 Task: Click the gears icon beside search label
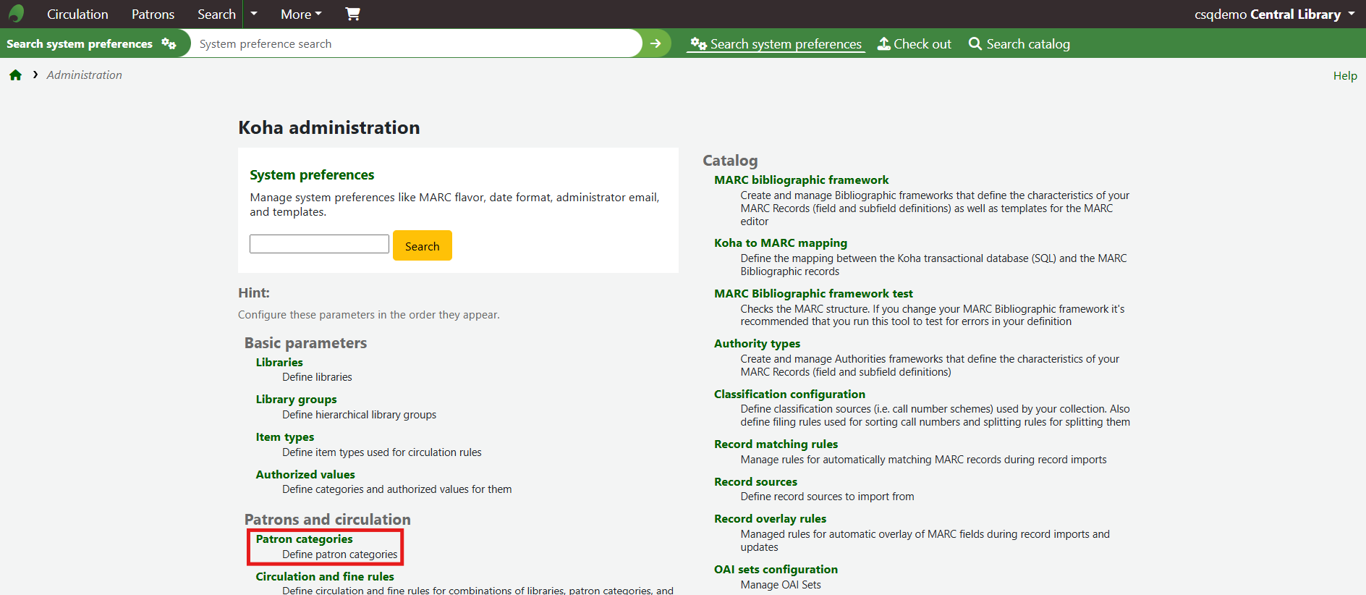(x=169, y=43)
